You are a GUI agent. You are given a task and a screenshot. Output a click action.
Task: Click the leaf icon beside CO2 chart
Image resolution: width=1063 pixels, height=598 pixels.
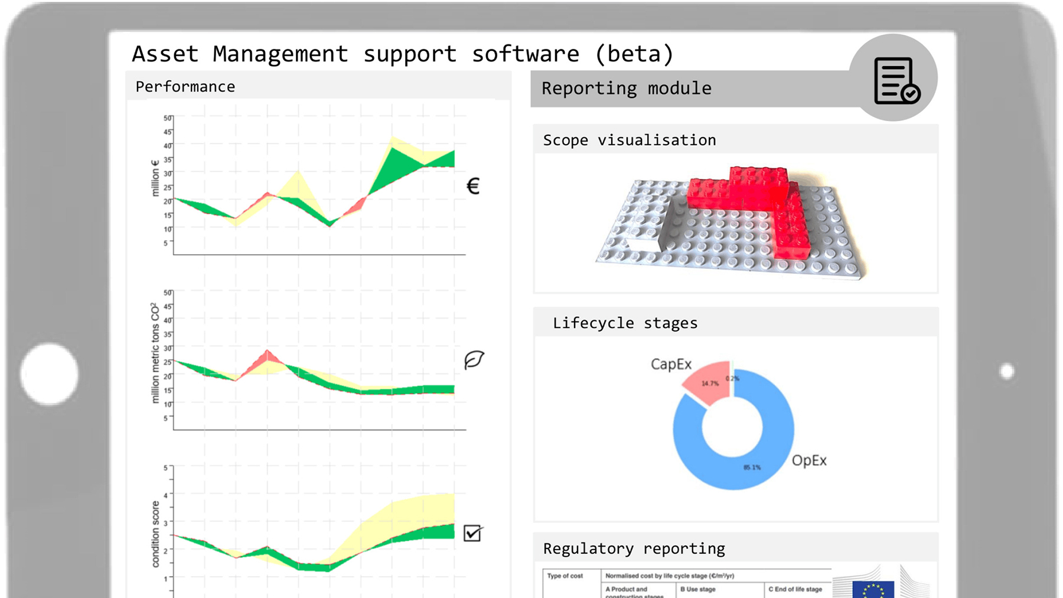pos(474,360)
